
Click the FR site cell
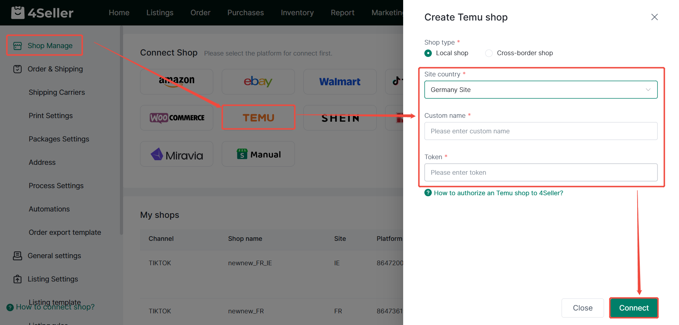pos(338,311)
